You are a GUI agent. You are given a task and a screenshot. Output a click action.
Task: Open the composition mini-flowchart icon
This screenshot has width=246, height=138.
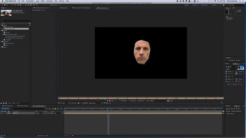point(46,108)
